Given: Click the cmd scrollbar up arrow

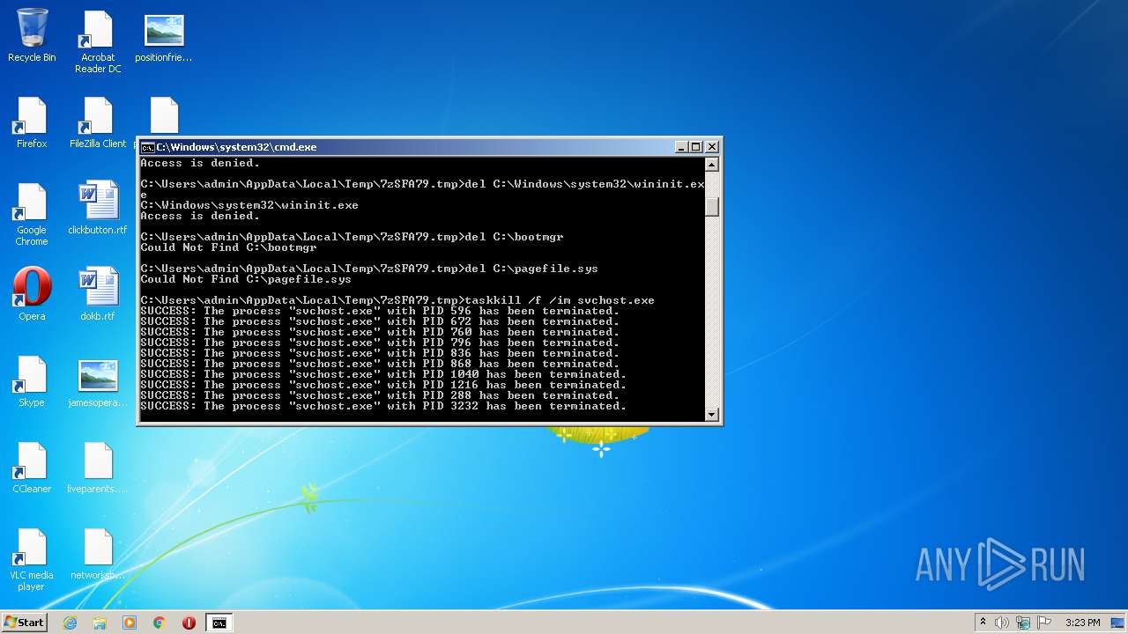Looking at the screenshot, I should [712, 165].
